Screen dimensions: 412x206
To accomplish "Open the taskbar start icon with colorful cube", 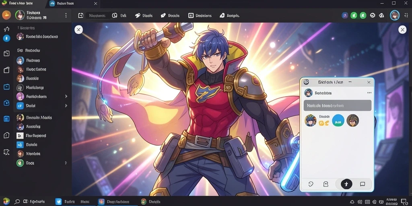I will (x=6, y=202).
